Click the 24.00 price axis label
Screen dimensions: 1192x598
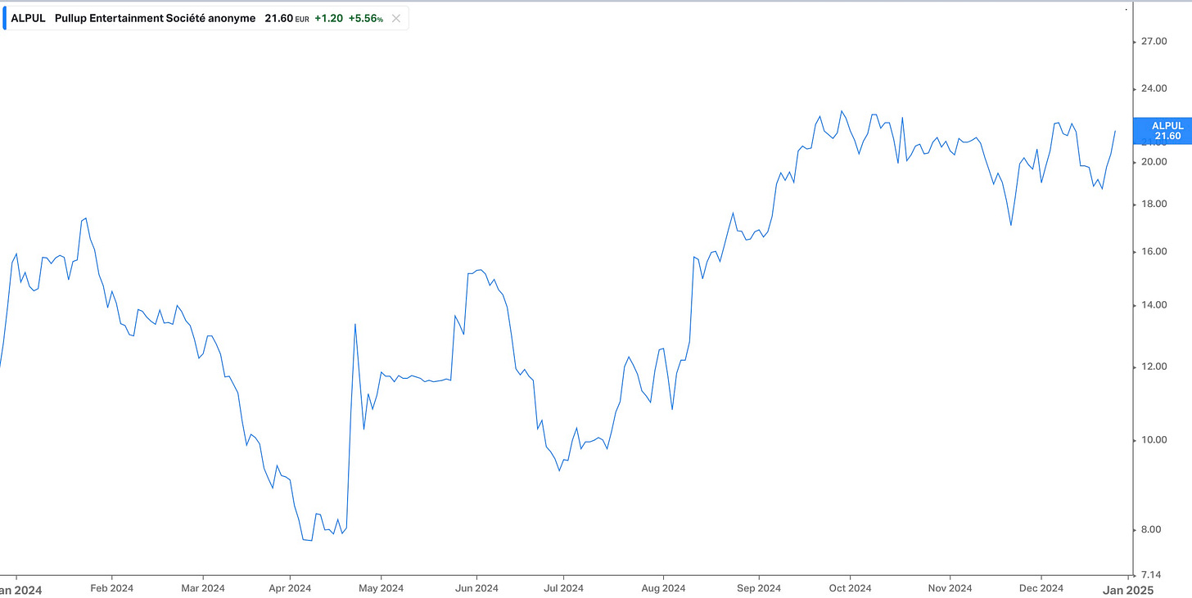tap(1153, 88)
